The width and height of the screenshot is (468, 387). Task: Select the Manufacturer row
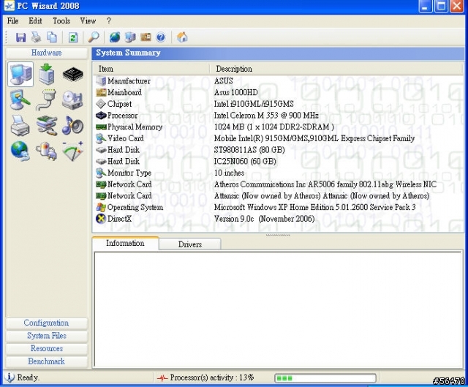pyautogui.click(x=278, y=81)
